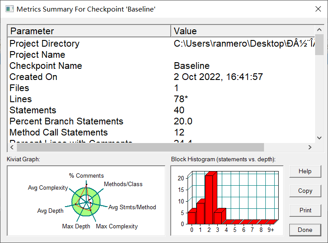The image size is (328, 243).
Task: Select the Statements parameter row
Action: 161,110
